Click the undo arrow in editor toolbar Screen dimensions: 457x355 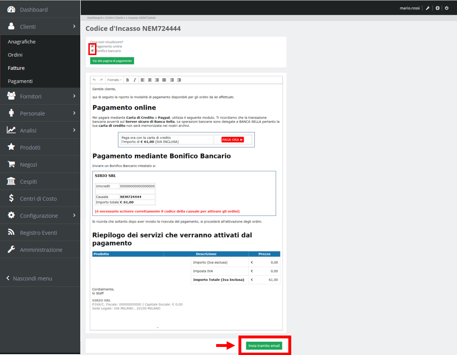point(95,80)
